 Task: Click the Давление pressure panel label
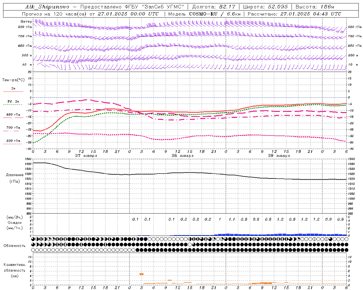click(15, 175)
